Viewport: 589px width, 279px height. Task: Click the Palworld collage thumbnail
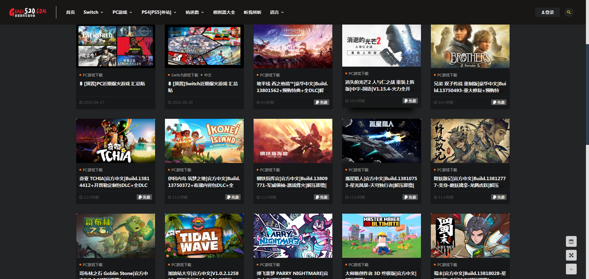tap(116, 46)
